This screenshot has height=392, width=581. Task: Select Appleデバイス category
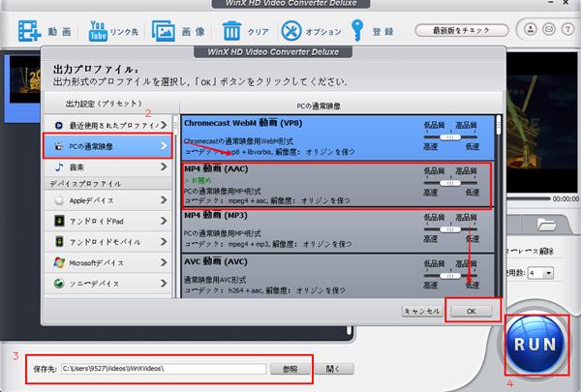108,200
